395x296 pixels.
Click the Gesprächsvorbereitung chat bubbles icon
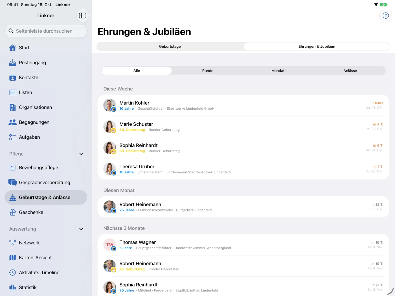[x=13, y=182]
